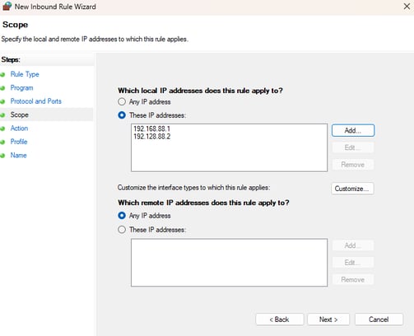414x336 pixels.
Task: Click the green bullet next to Name step
Action: pos(2,156)
